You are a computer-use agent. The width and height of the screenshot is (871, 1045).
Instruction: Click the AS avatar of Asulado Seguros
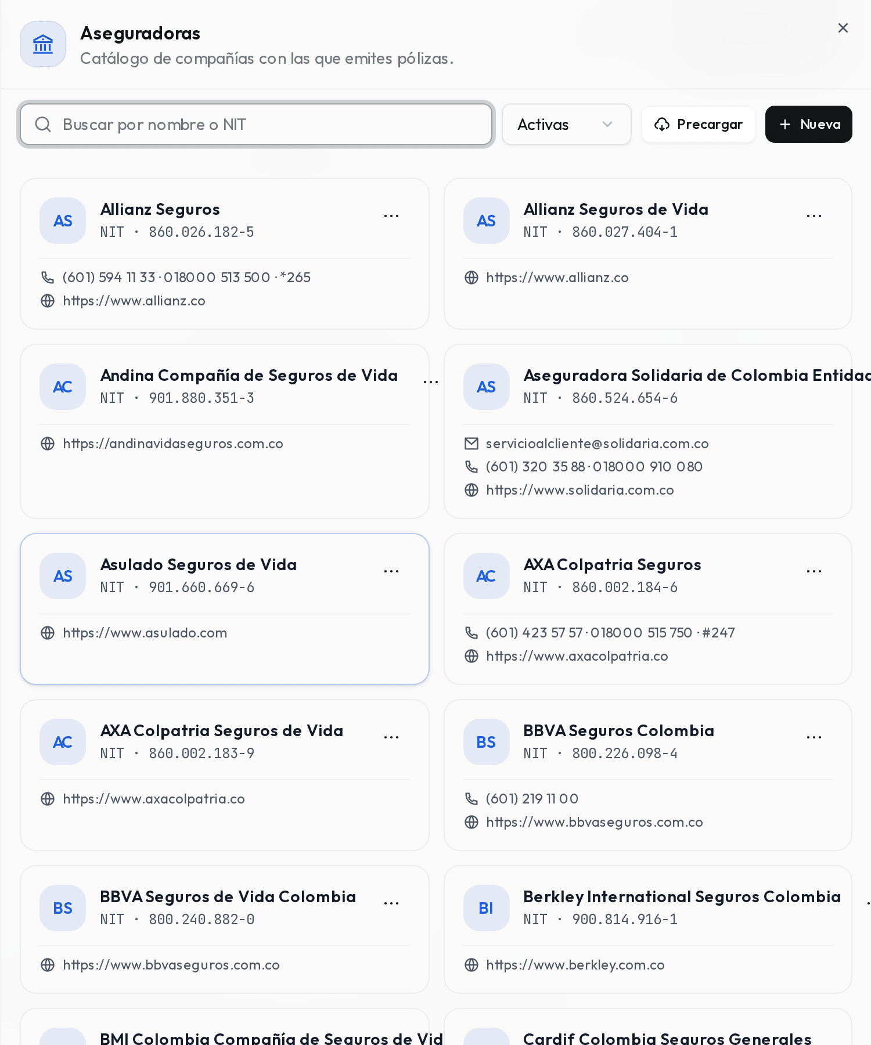coord(63,576)
